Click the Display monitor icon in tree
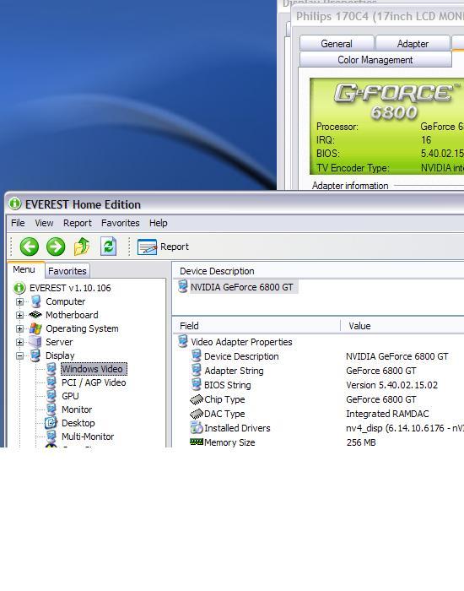The height and width of the screenshot is (591, 464). 35,355
